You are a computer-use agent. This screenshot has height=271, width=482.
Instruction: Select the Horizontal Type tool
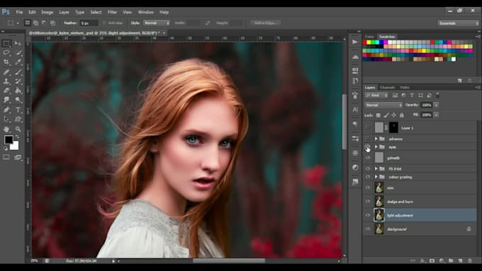[18, 110]
